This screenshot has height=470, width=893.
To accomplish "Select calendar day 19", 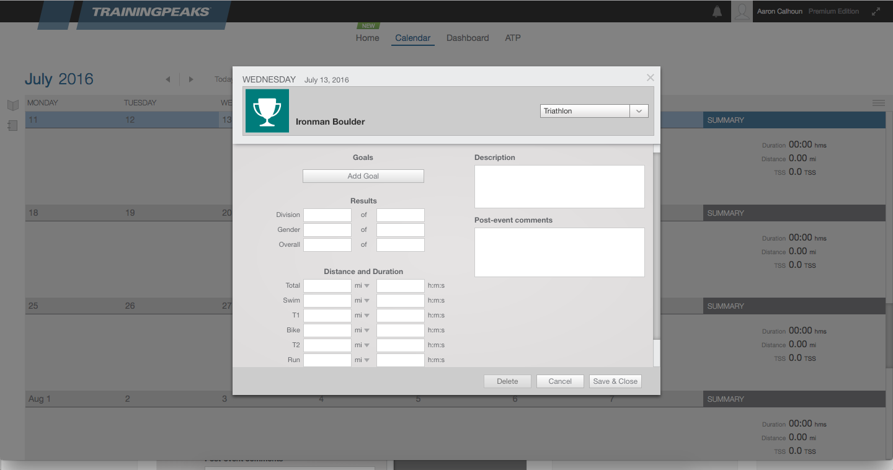I will 130,213.
